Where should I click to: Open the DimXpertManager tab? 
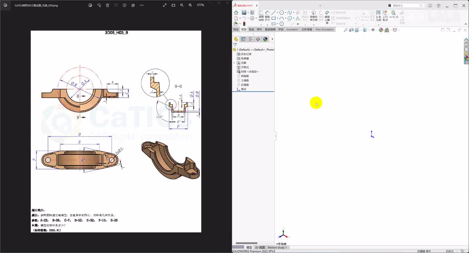pos(258,39)
